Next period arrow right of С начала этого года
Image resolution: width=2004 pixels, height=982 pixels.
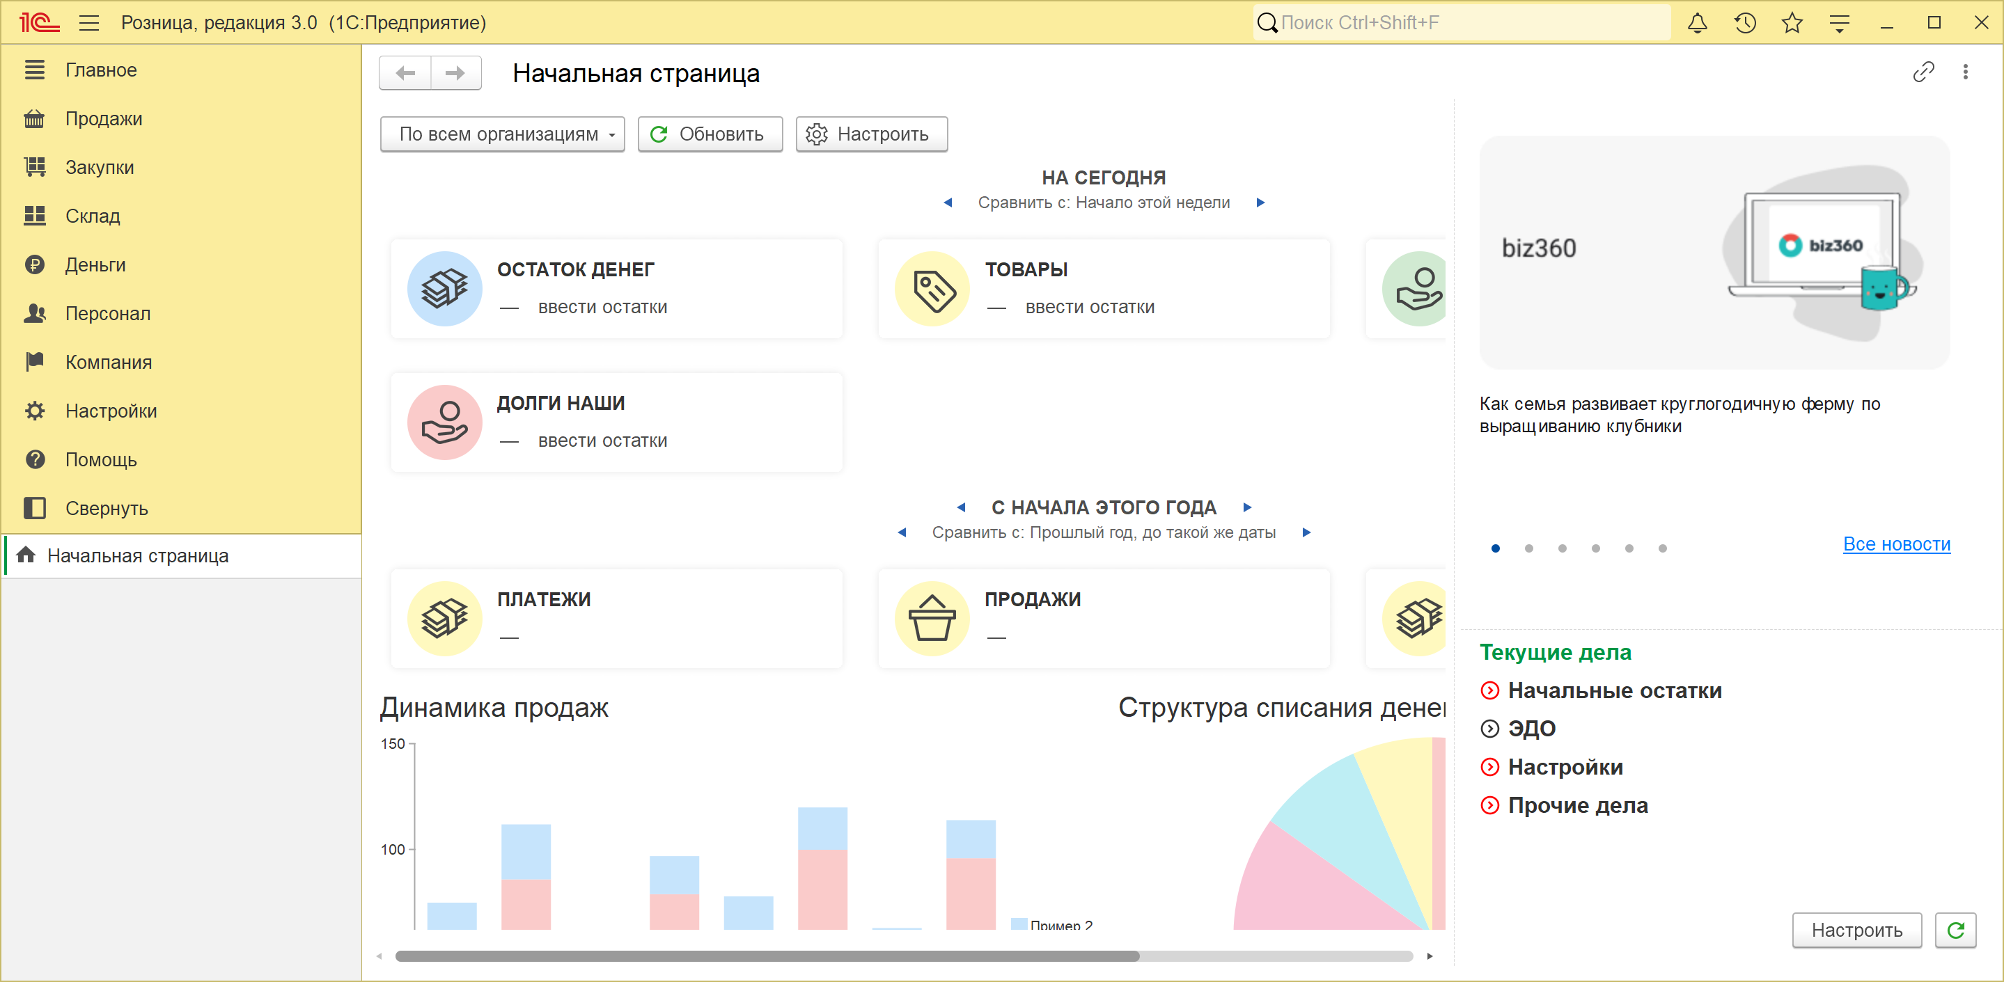click(1247, 508)
